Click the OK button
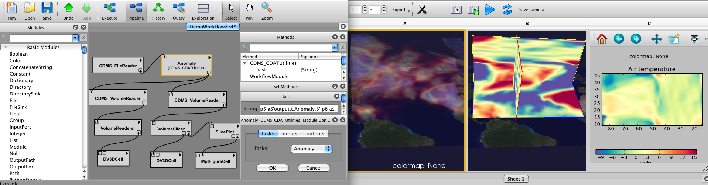 [x=272, y=168]
